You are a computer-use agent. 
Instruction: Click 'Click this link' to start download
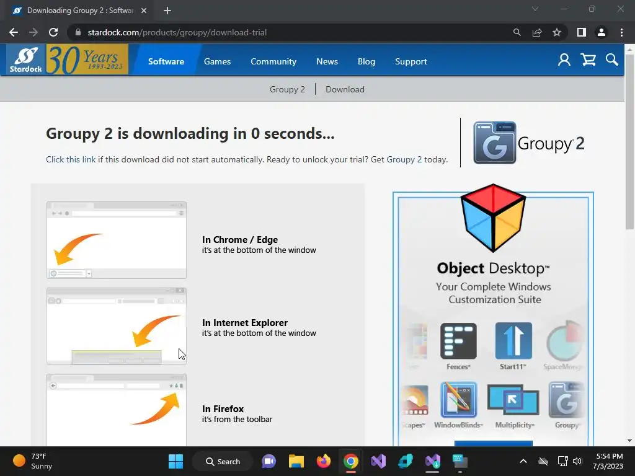tap(71, 159)
